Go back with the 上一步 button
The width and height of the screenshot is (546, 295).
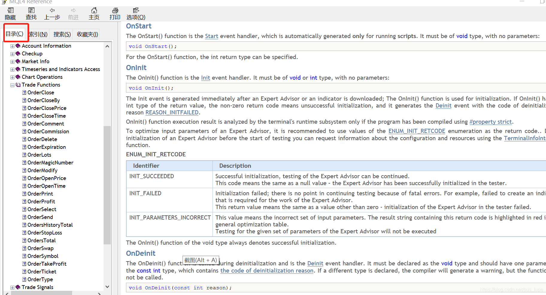coord(52,14)
